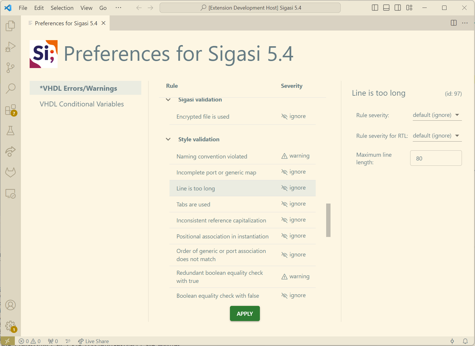
Task: Open the Live Share activity icon
Action: (10, 151)
